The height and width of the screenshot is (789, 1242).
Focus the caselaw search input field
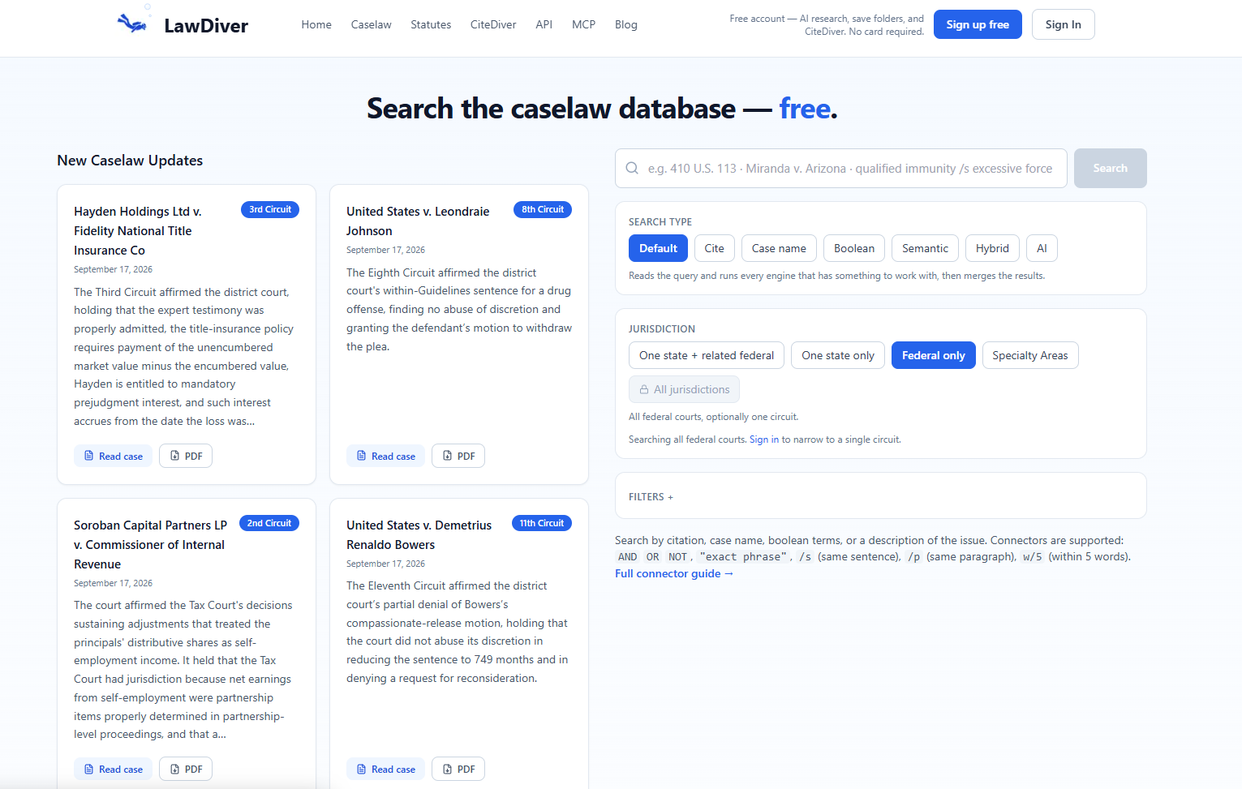click(x=841, y=168)
